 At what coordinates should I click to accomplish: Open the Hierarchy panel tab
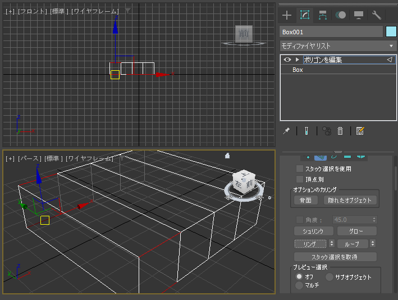(x=323, y=15)
